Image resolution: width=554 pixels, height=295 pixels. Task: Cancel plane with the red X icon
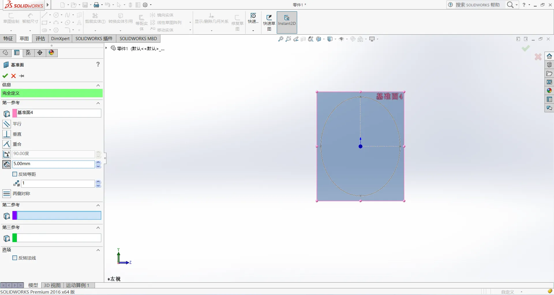(x=13, y=76)
